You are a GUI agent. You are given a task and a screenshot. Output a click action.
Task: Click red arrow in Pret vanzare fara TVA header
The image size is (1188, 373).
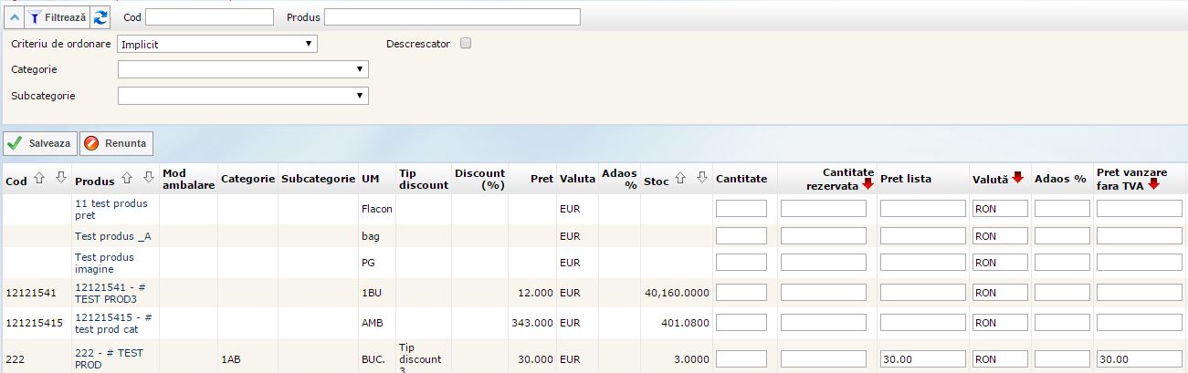pos(1153,185)
